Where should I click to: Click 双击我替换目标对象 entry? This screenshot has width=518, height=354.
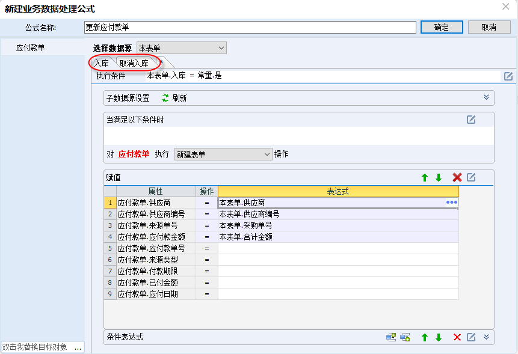[35, 347]
